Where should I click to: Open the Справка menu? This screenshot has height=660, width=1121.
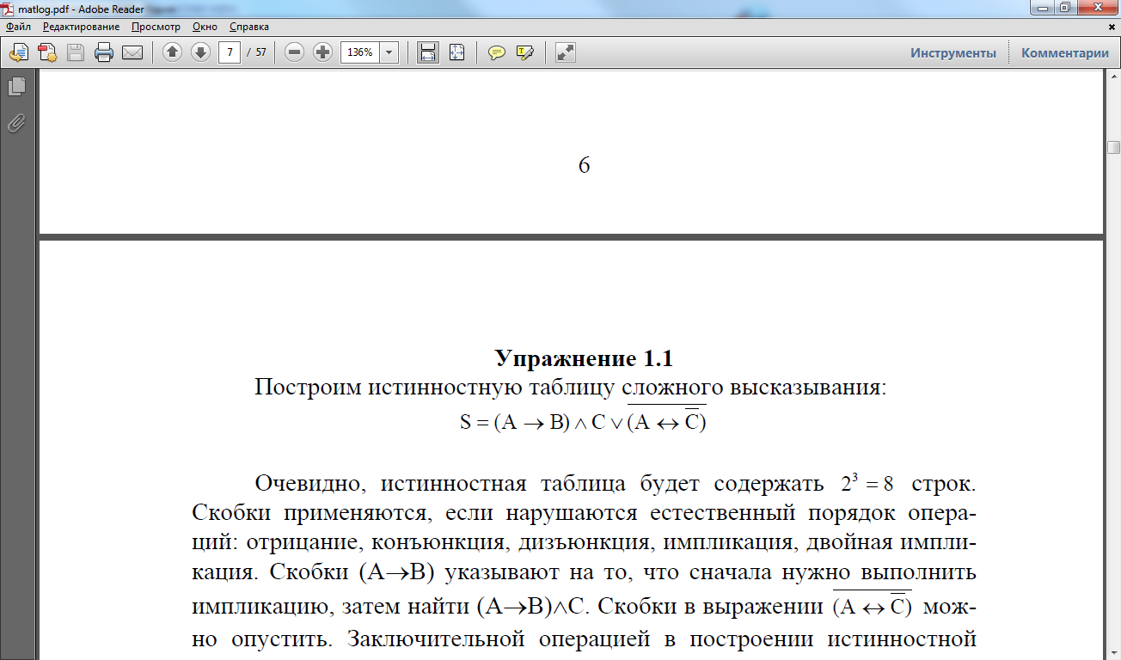coord(249,27)
